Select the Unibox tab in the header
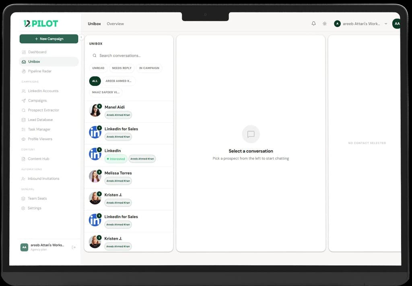The image size is (412, 286). 94,24
